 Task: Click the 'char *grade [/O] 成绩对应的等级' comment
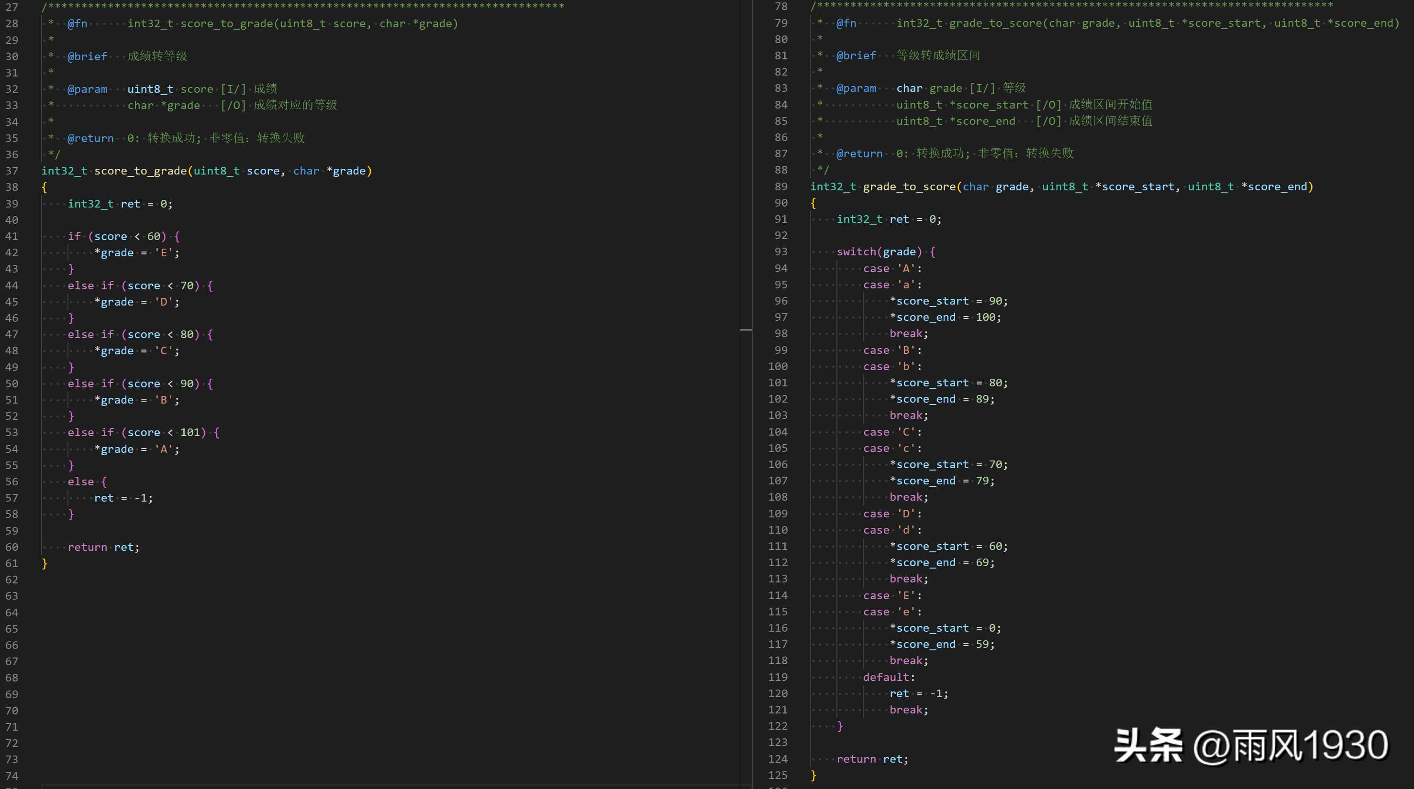[232, 105]
